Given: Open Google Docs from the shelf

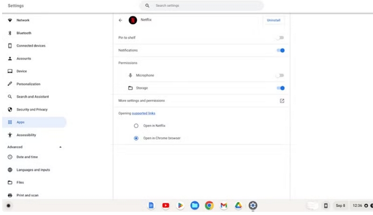Looking at the screenshot, I should pyautogui.click(x=151, y=206).
